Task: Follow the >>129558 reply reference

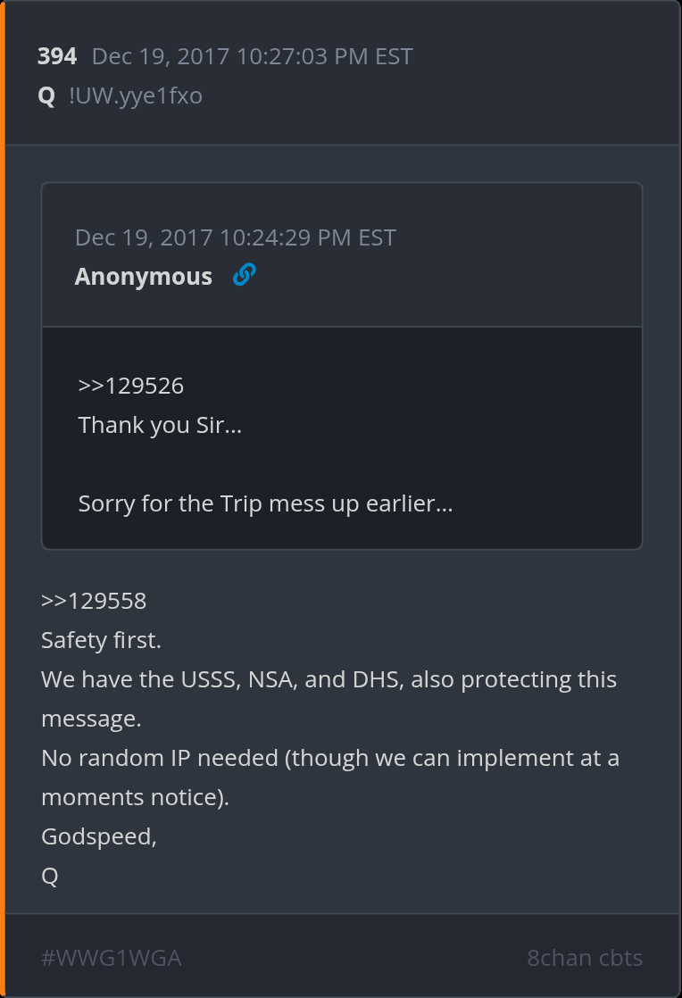Action: (x=94, y=601)
